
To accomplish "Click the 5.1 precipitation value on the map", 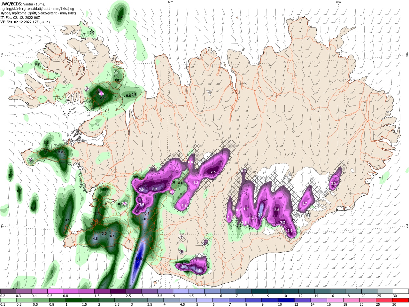I will tap(147, 213).
